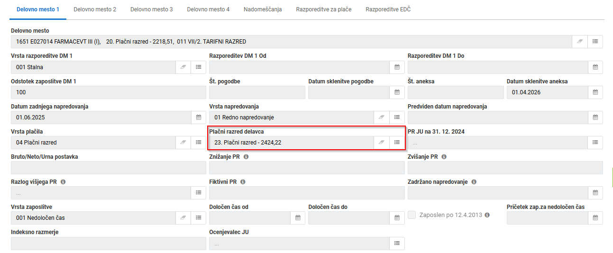This screenshot has width=613, height=253.
Task: Click into the Št. pogodbe input field
Action: [x=257, y=92]
